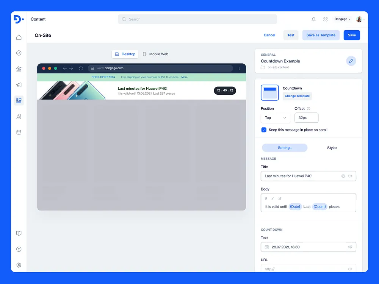The width and height of the screenshot is (379, 284).
Task: Switch to the Styles tab
Action: tap(332, 148)
